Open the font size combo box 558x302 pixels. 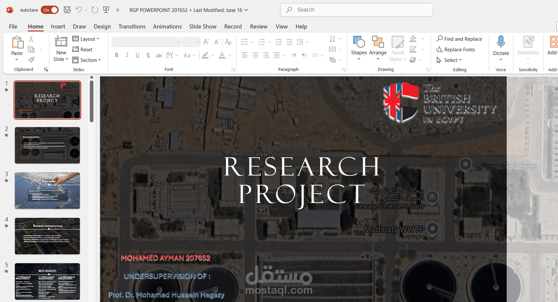[191, 42]
